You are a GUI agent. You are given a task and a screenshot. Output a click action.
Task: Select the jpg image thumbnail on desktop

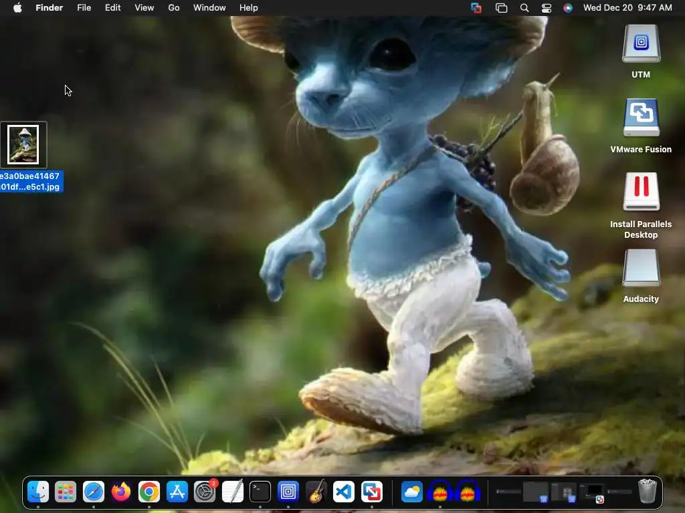tap(23, 145)
